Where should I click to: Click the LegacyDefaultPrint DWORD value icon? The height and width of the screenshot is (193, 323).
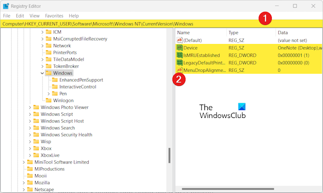179,63
